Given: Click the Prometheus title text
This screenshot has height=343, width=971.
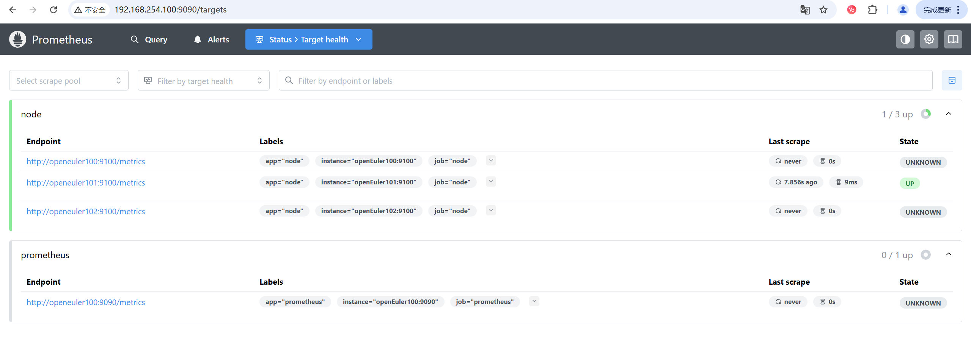Looking at the screenshot, I should click(x=62, y=39).
